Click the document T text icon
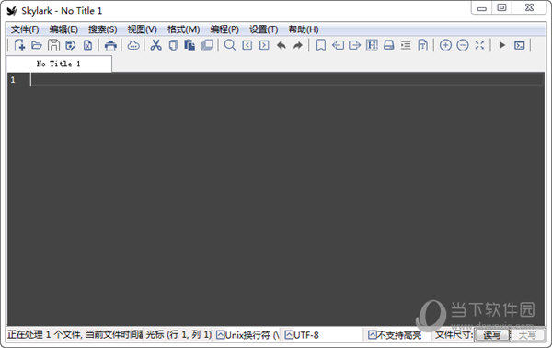 coord(422,45)
